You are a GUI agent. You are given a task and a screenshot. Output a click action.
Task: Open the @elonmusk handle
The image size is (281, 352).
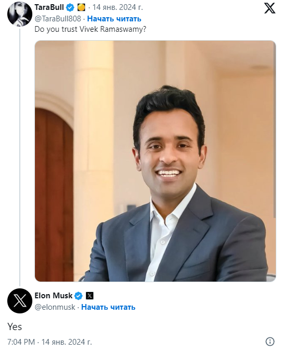(x=55, y=307)
